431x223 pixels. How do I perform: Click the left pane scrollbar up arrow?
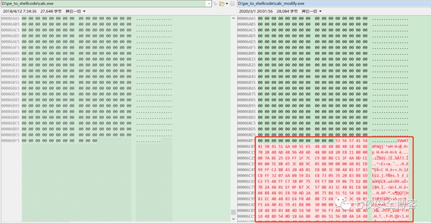point(233,18)
